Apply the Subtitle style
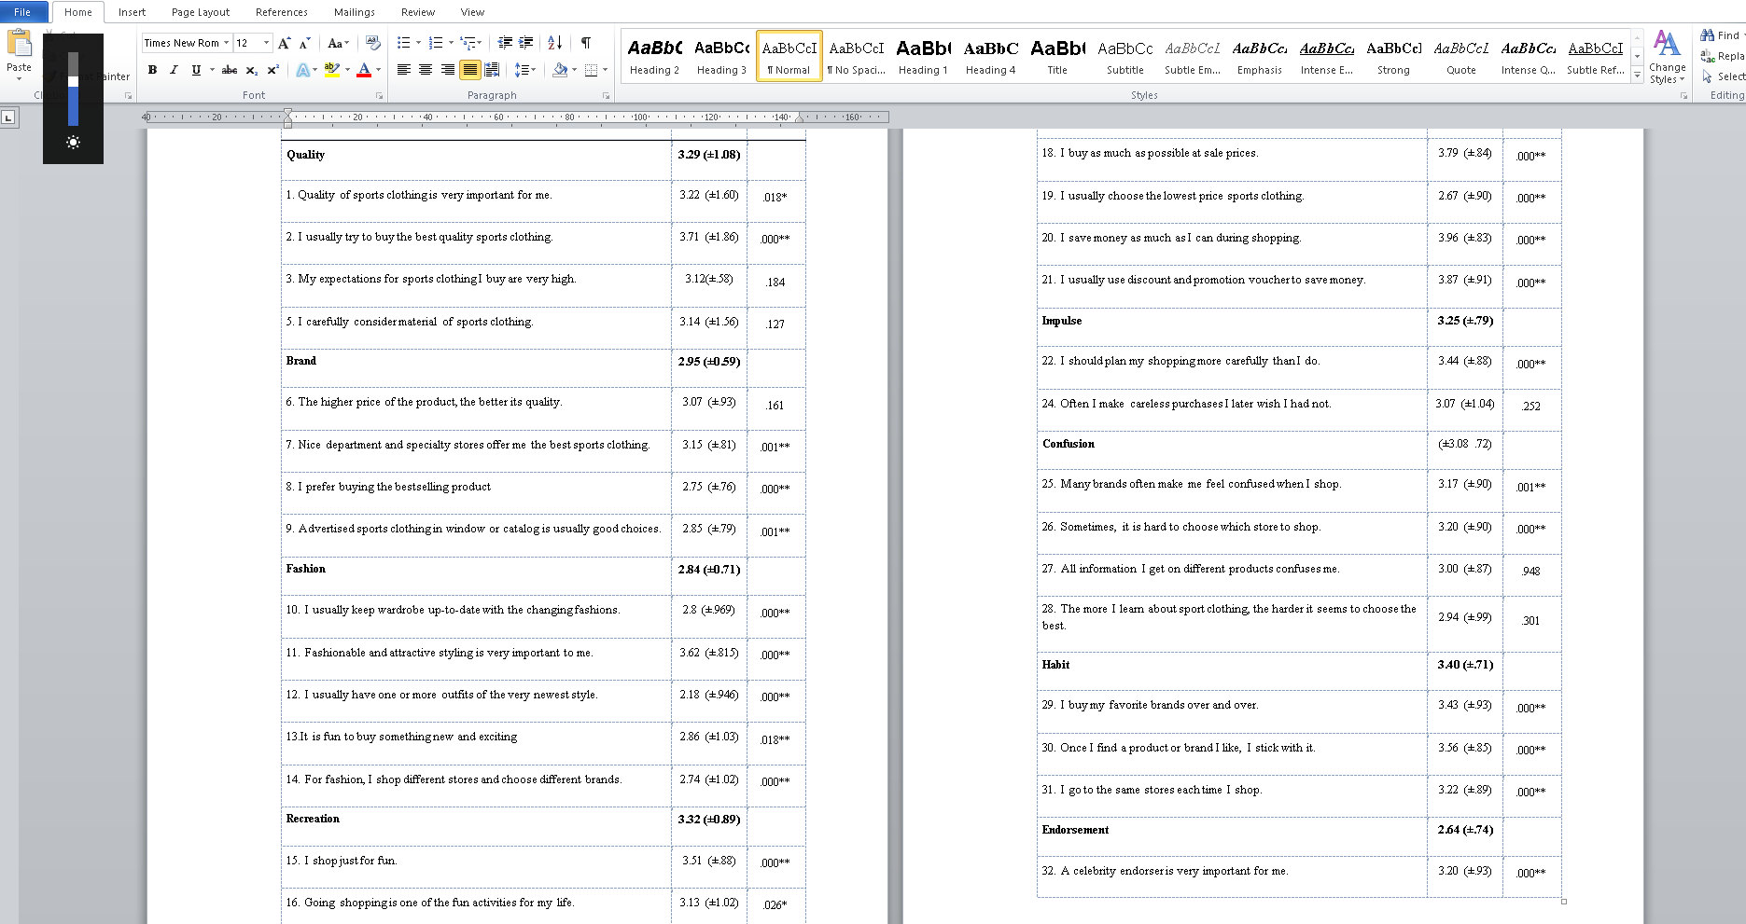1746x924 pixels. pos(1124,56)
